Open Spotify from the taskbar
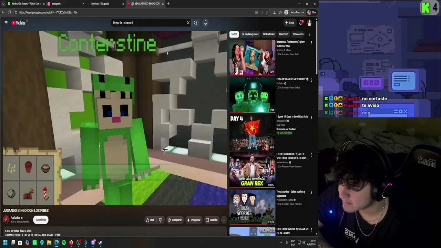The width and height of the screenshot is (441, 248). (64, 242)
